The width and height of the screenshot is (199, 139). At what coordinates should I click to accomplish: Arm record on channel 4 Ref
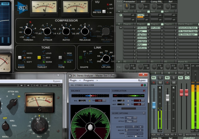pos(167,83)
